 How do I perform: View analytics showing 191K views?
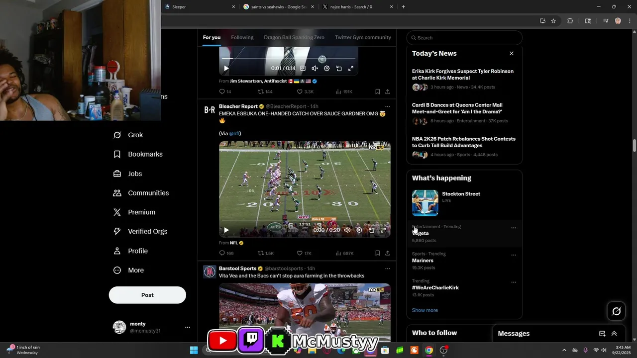pos(344,91)
